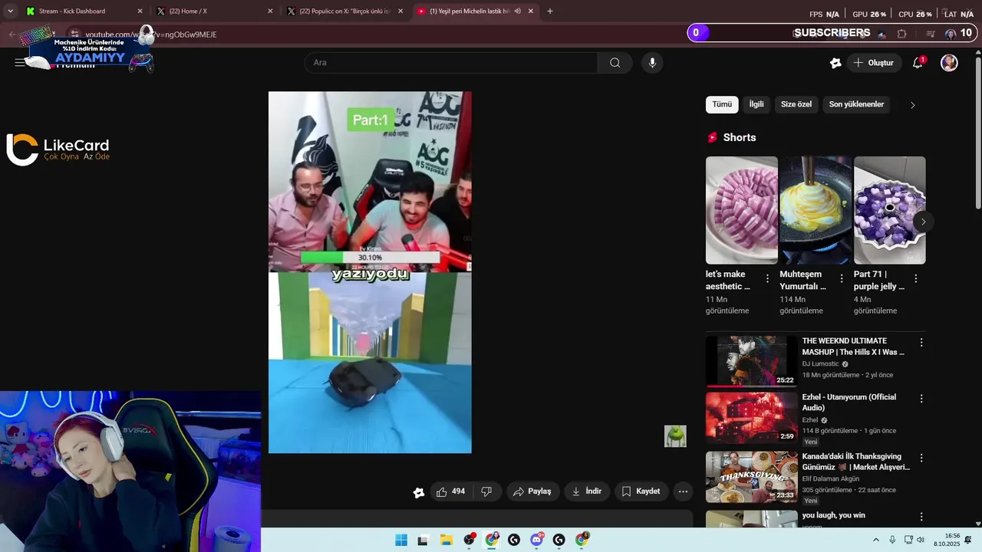Viewport: 982px width, 552px height.
Task: Click the Kaydet save button
Action: [x=641, y=491]
